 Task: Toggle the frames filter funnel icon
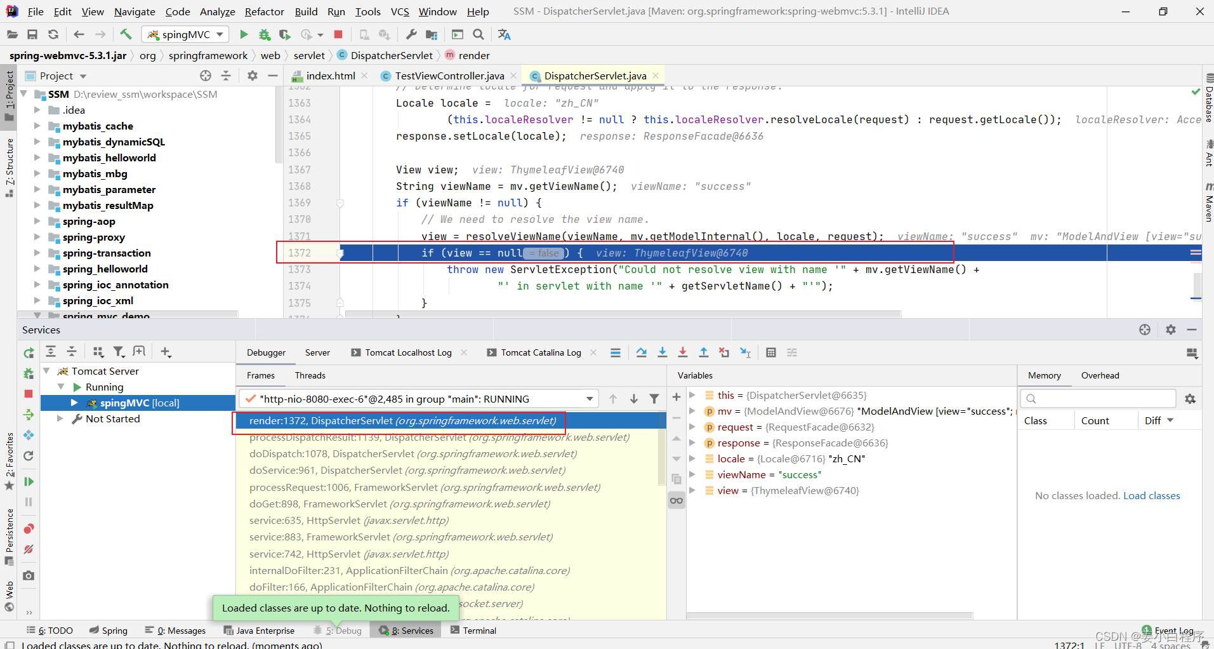[x=654, y=399]
